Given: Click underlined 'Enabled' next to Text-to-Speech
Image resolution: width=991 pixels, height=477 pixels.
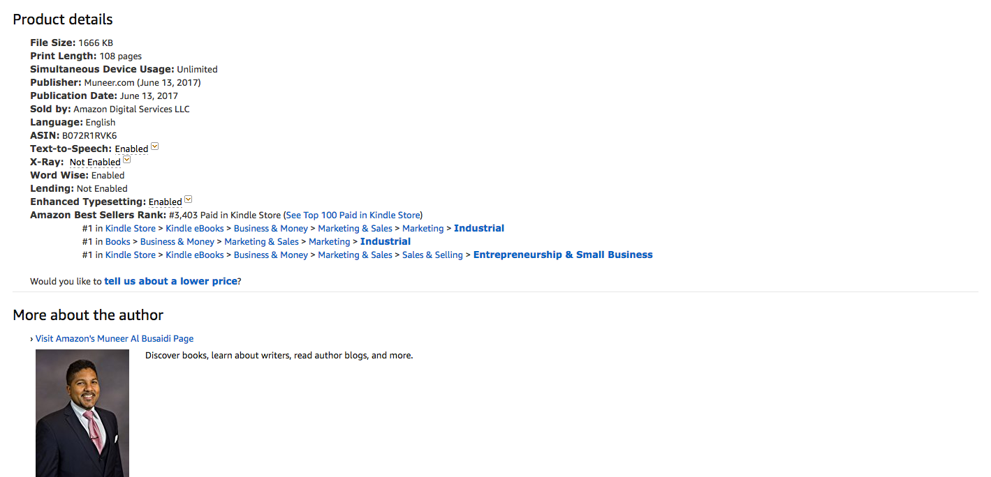Looking at the screenshot, I should 131,149.
